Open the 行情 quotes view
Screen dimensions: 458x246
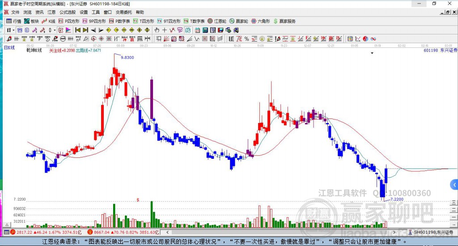pos(14,21)
